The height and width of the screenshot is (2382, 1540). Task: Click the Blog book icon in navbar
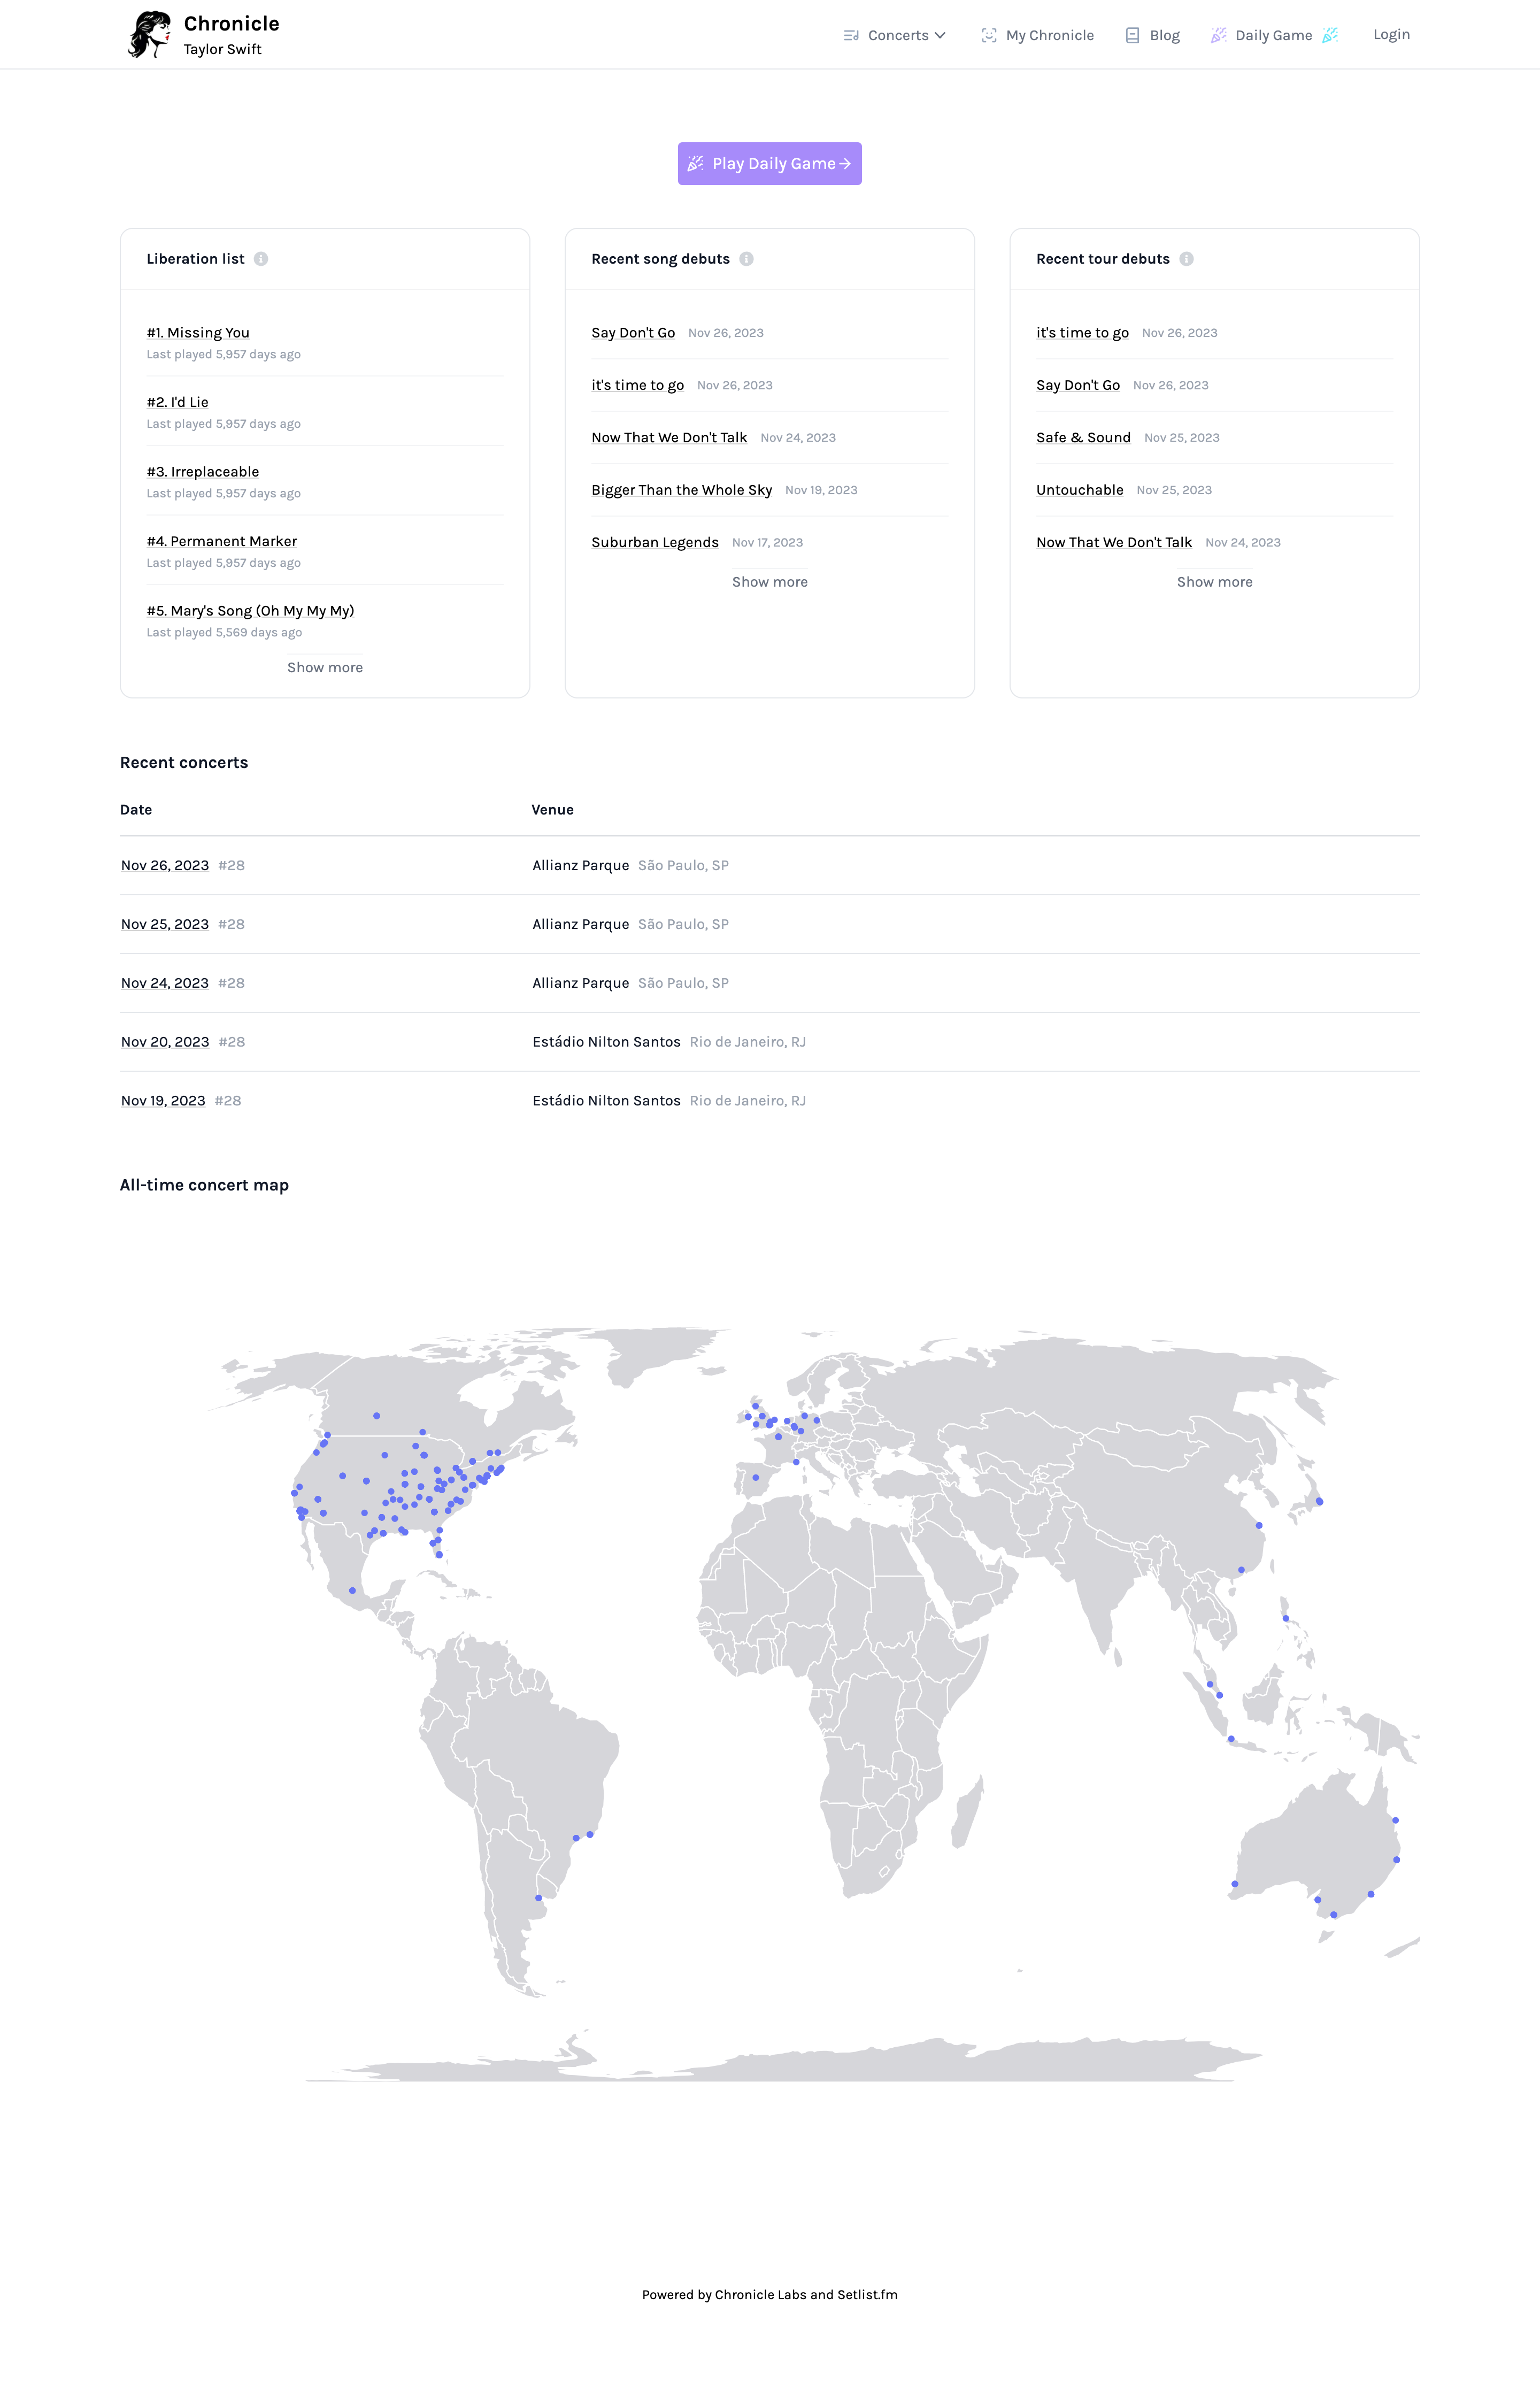pyautogui.click(x=1132, y=35)
